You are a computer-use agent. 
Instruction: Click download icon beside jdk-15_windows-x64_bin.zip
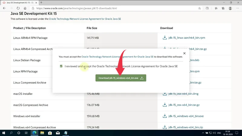pos(165,127)
